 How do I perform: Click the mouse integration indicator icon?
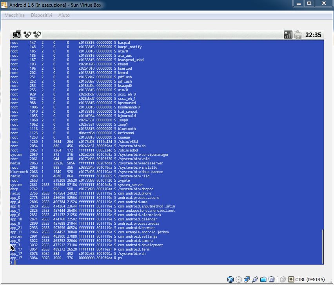point(283,279)
